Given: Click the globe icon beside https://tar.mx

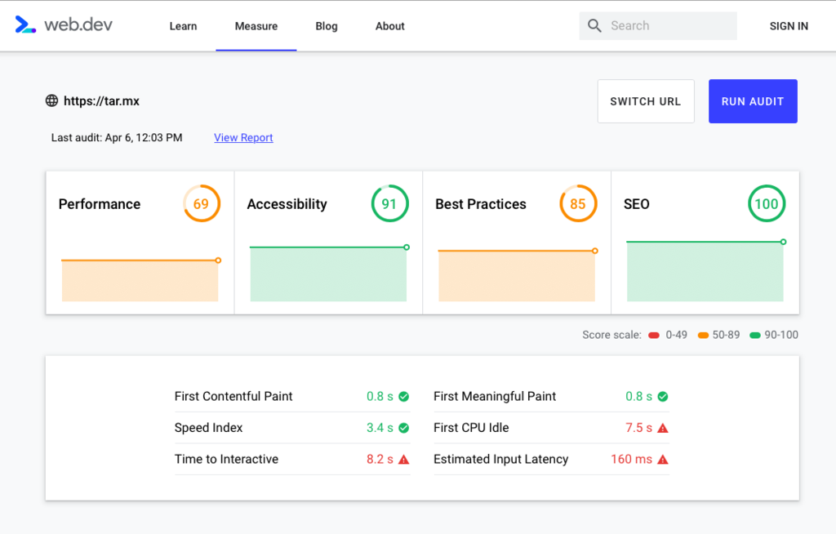Looking at the screenshot, I should tap(51, 100).
